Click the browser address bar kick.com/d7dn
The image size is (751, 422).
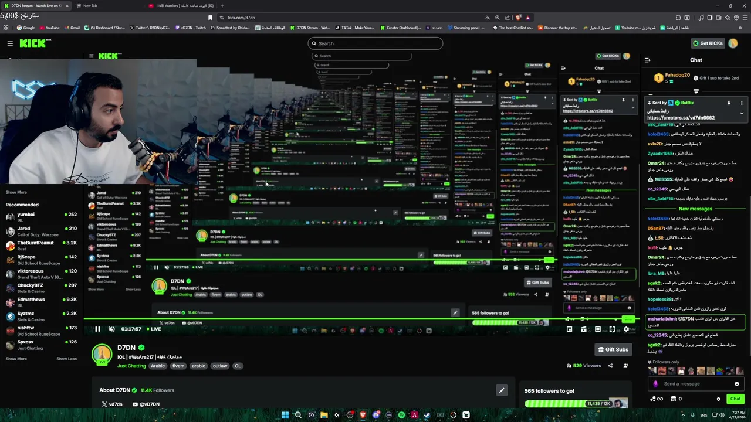click(352, 18)
